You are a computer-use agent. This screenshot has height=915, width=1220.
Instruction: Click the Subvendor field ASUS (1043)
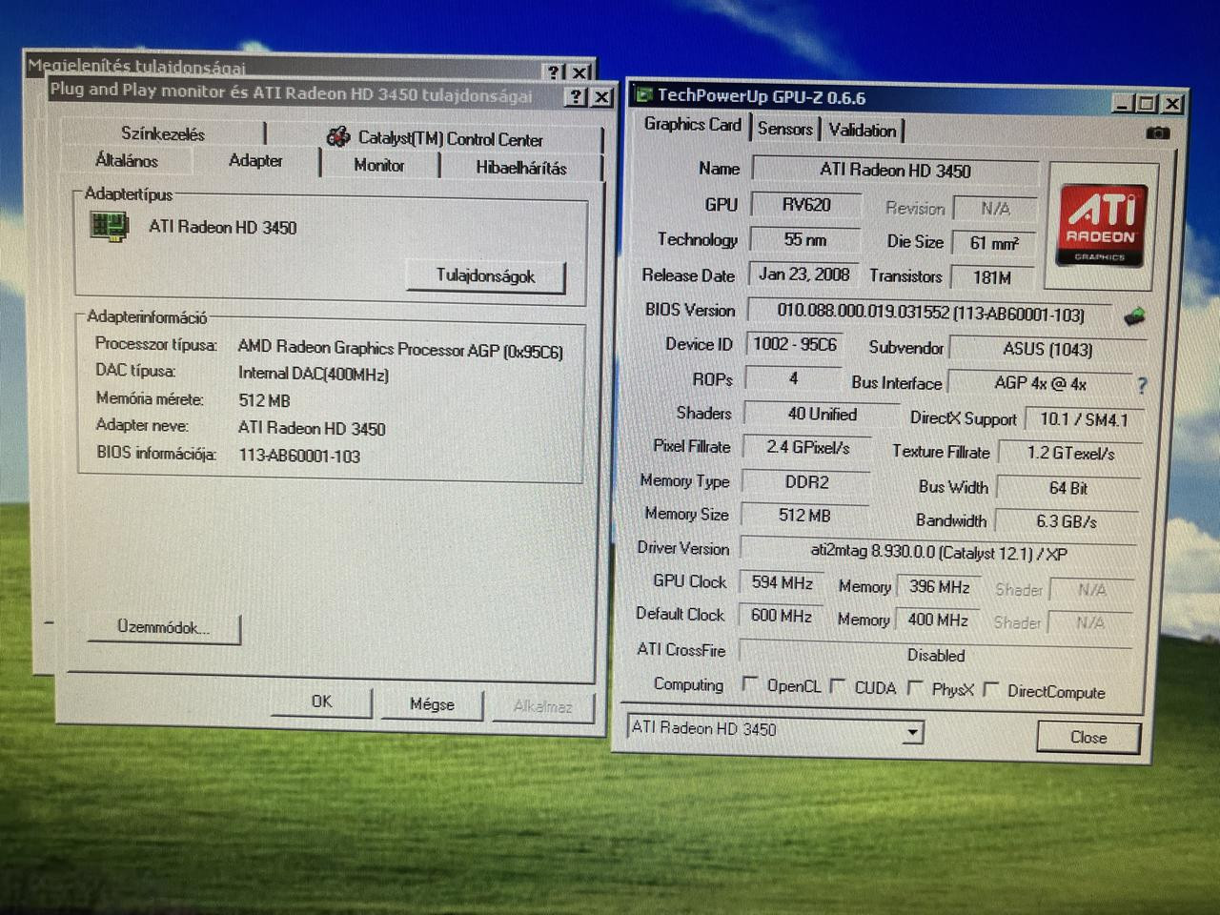(1047, 350)
